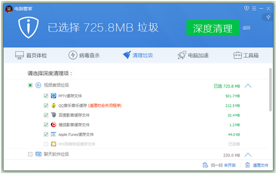Uncheck PPTV缓存文件 checkbox
The width and height of the screenshot is (277, 174).
(46, 96)
